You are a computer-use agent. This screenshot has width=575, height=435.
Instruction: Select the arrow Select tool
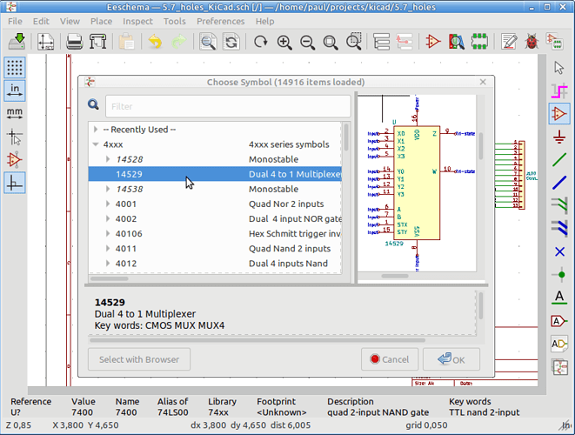pyautogui.click(x=559, y=68)
